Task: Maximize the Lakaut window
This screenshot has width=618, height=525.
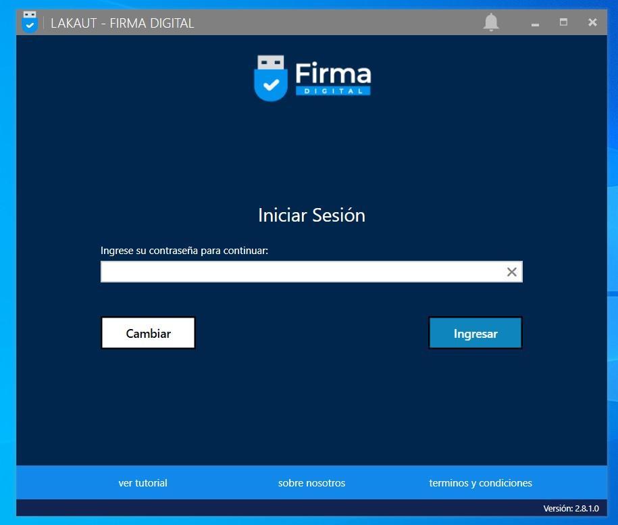Action: point(563,22)
